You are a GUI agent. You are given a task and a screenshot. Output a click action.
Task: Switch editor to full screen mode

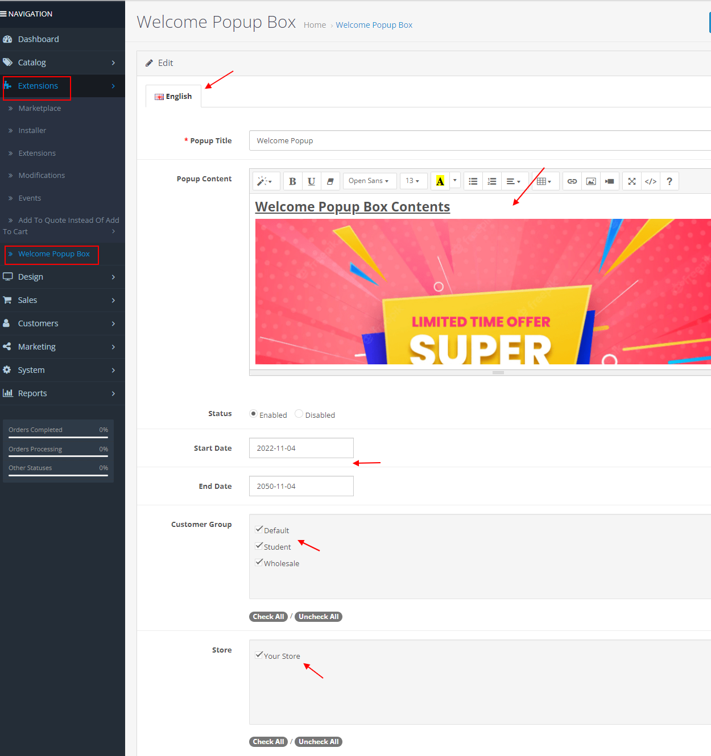click(631, 181)
